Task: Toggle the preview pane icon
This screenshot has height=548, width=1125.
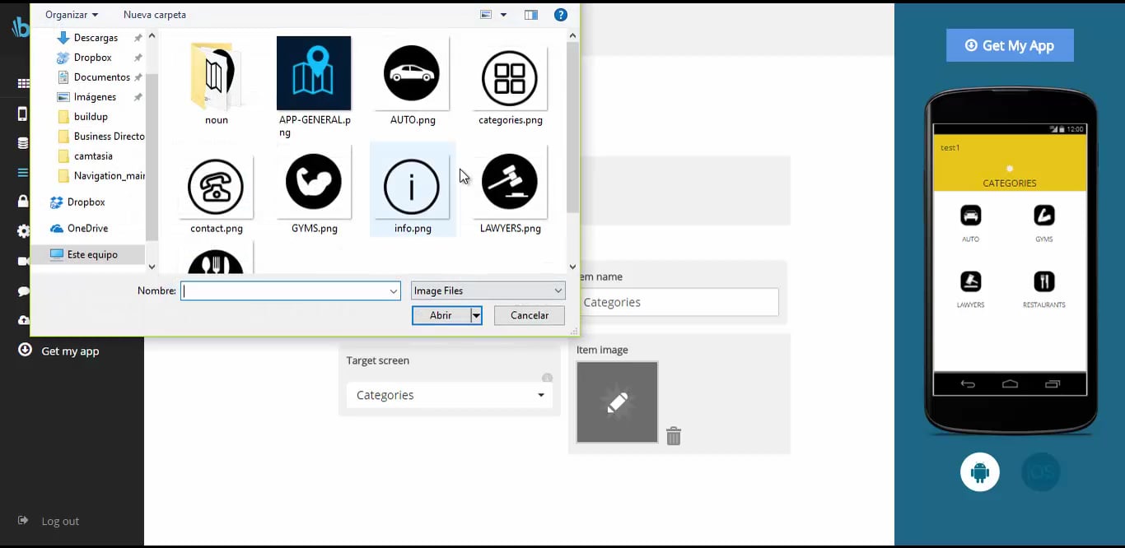Action: tap(531, 15)
